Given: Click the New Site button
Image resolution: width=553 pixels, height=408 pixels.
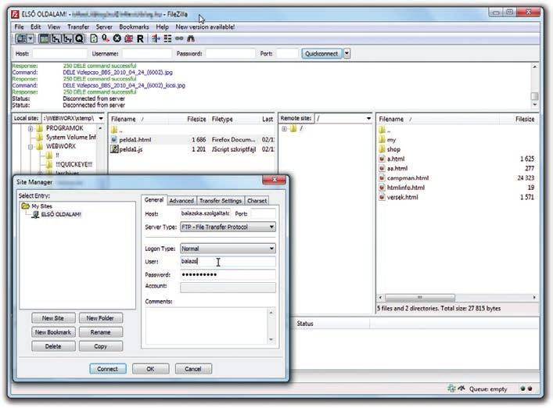Looking at the screenshot, I should (53, 318).
